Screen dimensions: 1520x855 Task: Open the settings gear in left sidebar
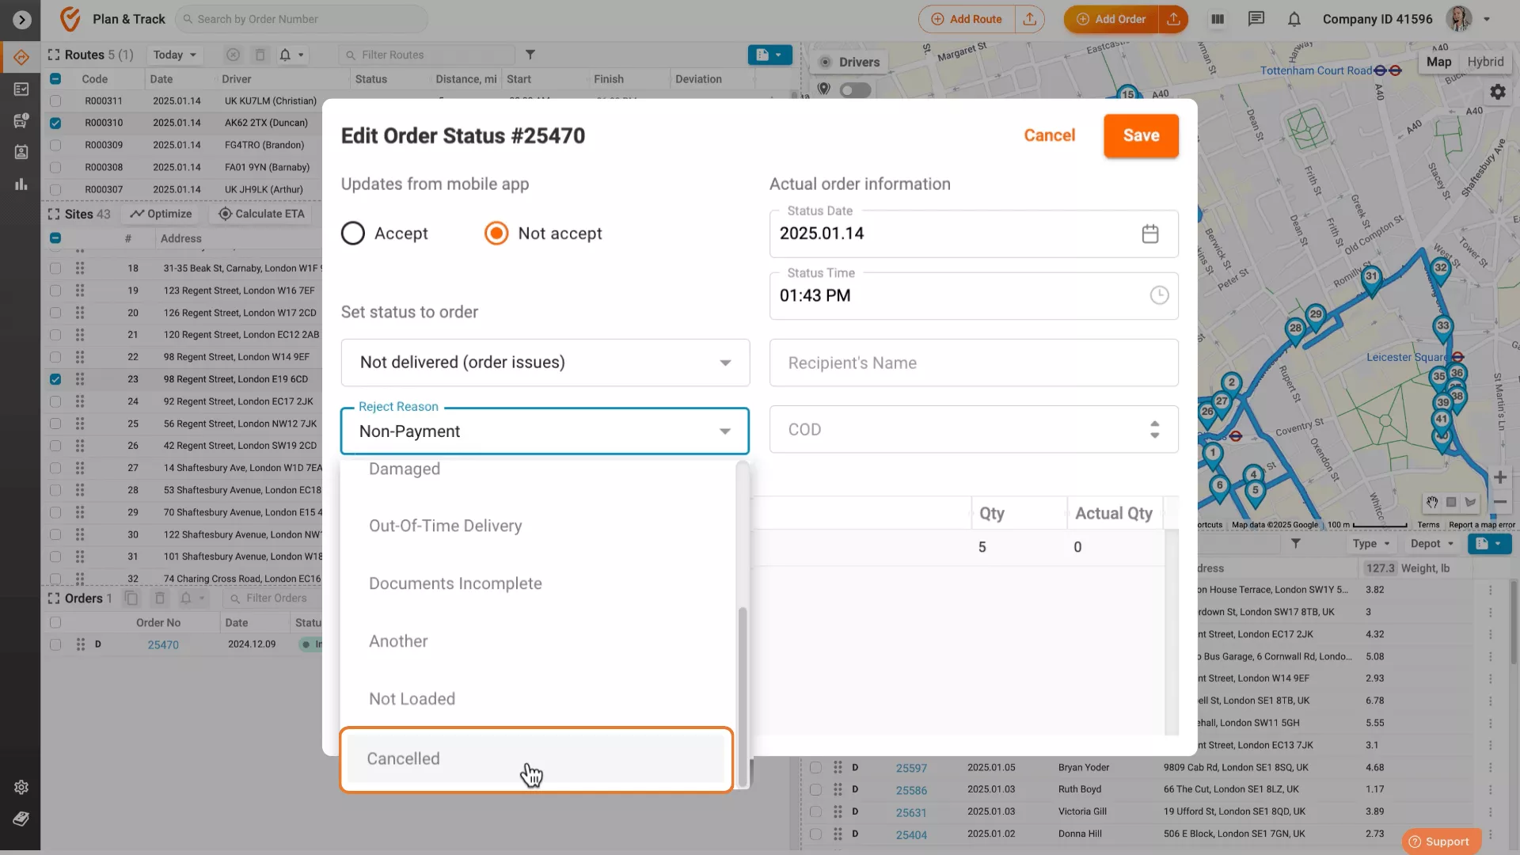coord(21,787)
